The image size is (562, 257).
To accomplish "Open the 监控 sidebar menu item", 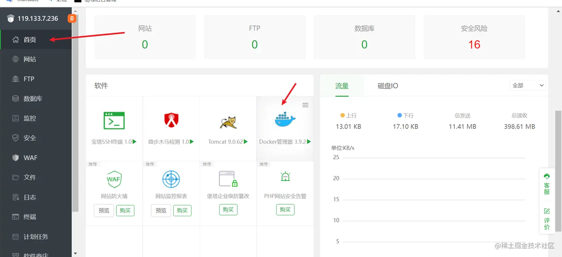I will click(x=36, y=118).
